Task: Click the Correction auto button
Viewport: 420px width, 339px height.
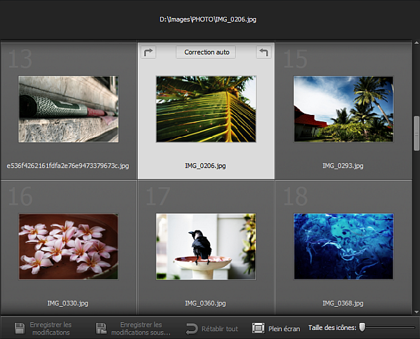Action: tap(205, 52)
